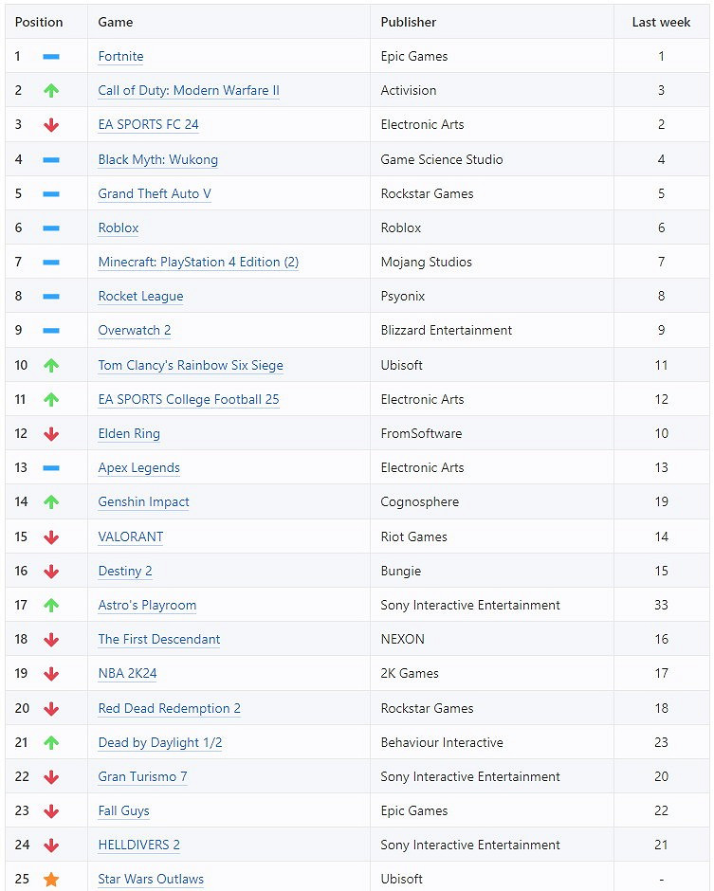Select the Game column header
Viewport: 714px width, 891px height.
pos(116,22)
